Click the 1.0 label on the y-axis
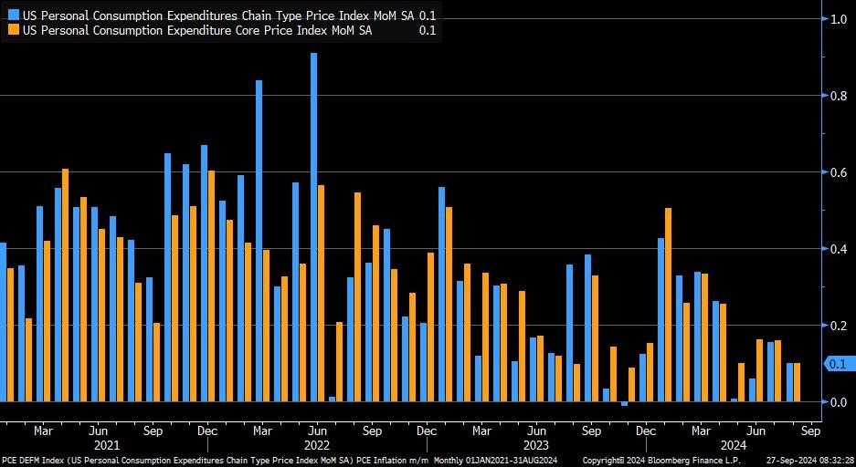The width and height of the screenshot is (856, 467). coord(838,19)
